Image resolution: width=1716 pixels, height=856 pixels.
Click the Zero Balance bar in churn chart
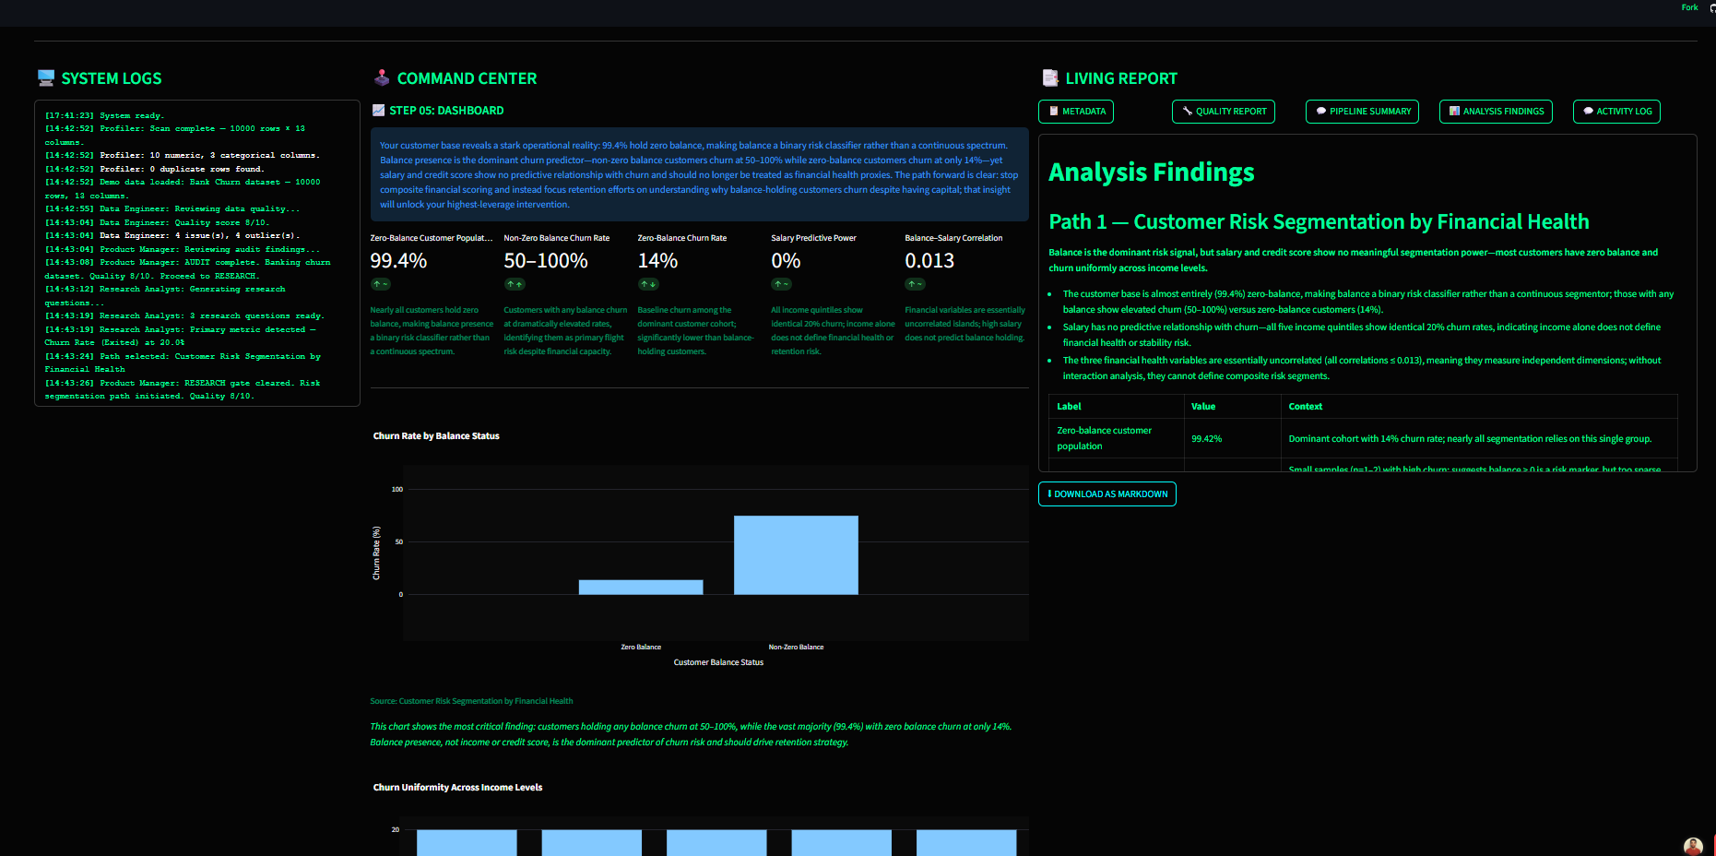[x=641, y=587]
